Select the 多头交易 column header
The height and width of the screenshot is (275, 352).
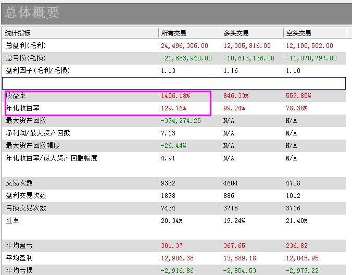tap(236, 33)
